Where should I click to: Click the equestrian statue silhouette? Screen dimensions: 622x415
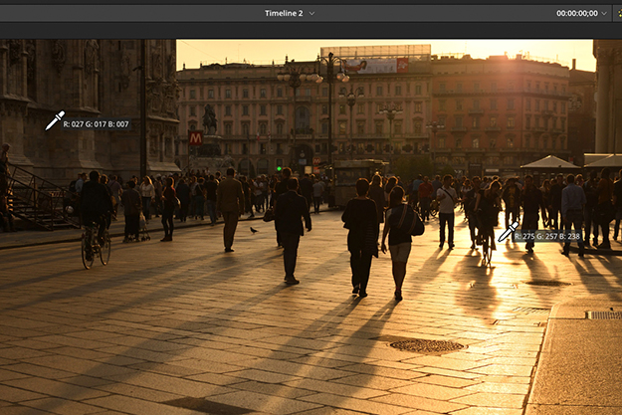[209, 119]
